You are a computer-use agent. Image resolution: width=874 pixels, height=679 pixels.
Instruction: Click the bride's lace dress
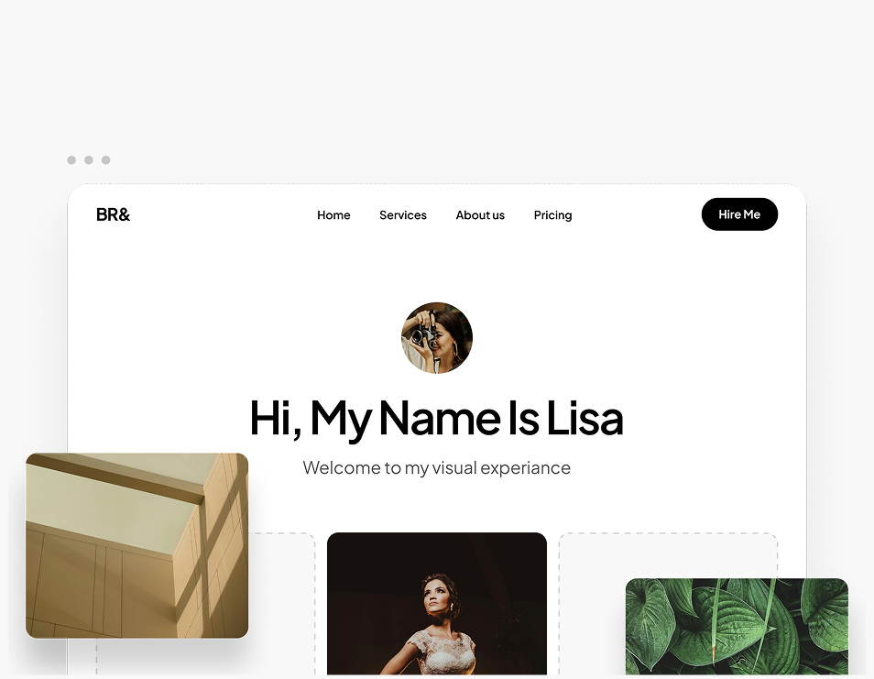click(x=441, y=650)
